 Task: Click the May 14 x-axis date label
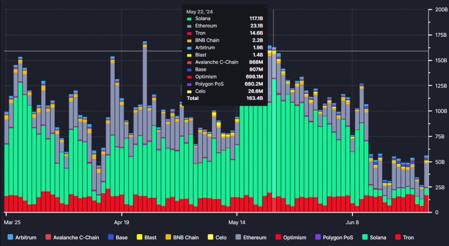coord(237,222)
